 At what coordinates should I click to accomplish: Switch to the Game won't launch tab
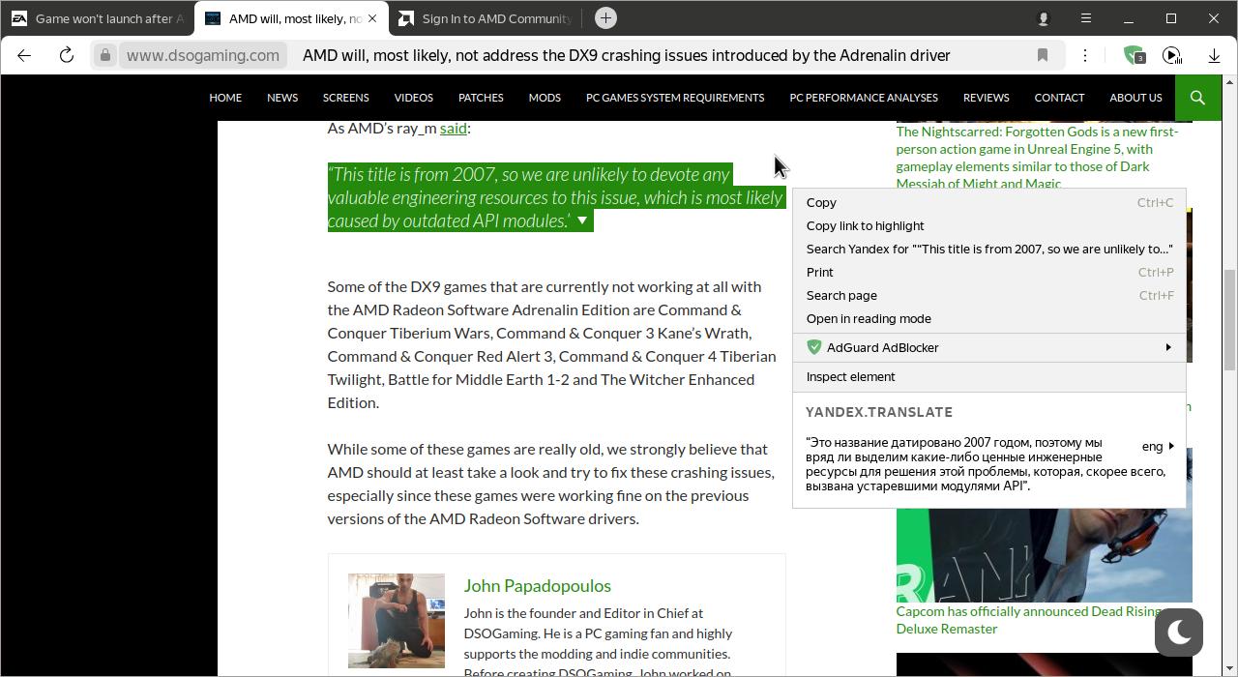tap(97, 18)
